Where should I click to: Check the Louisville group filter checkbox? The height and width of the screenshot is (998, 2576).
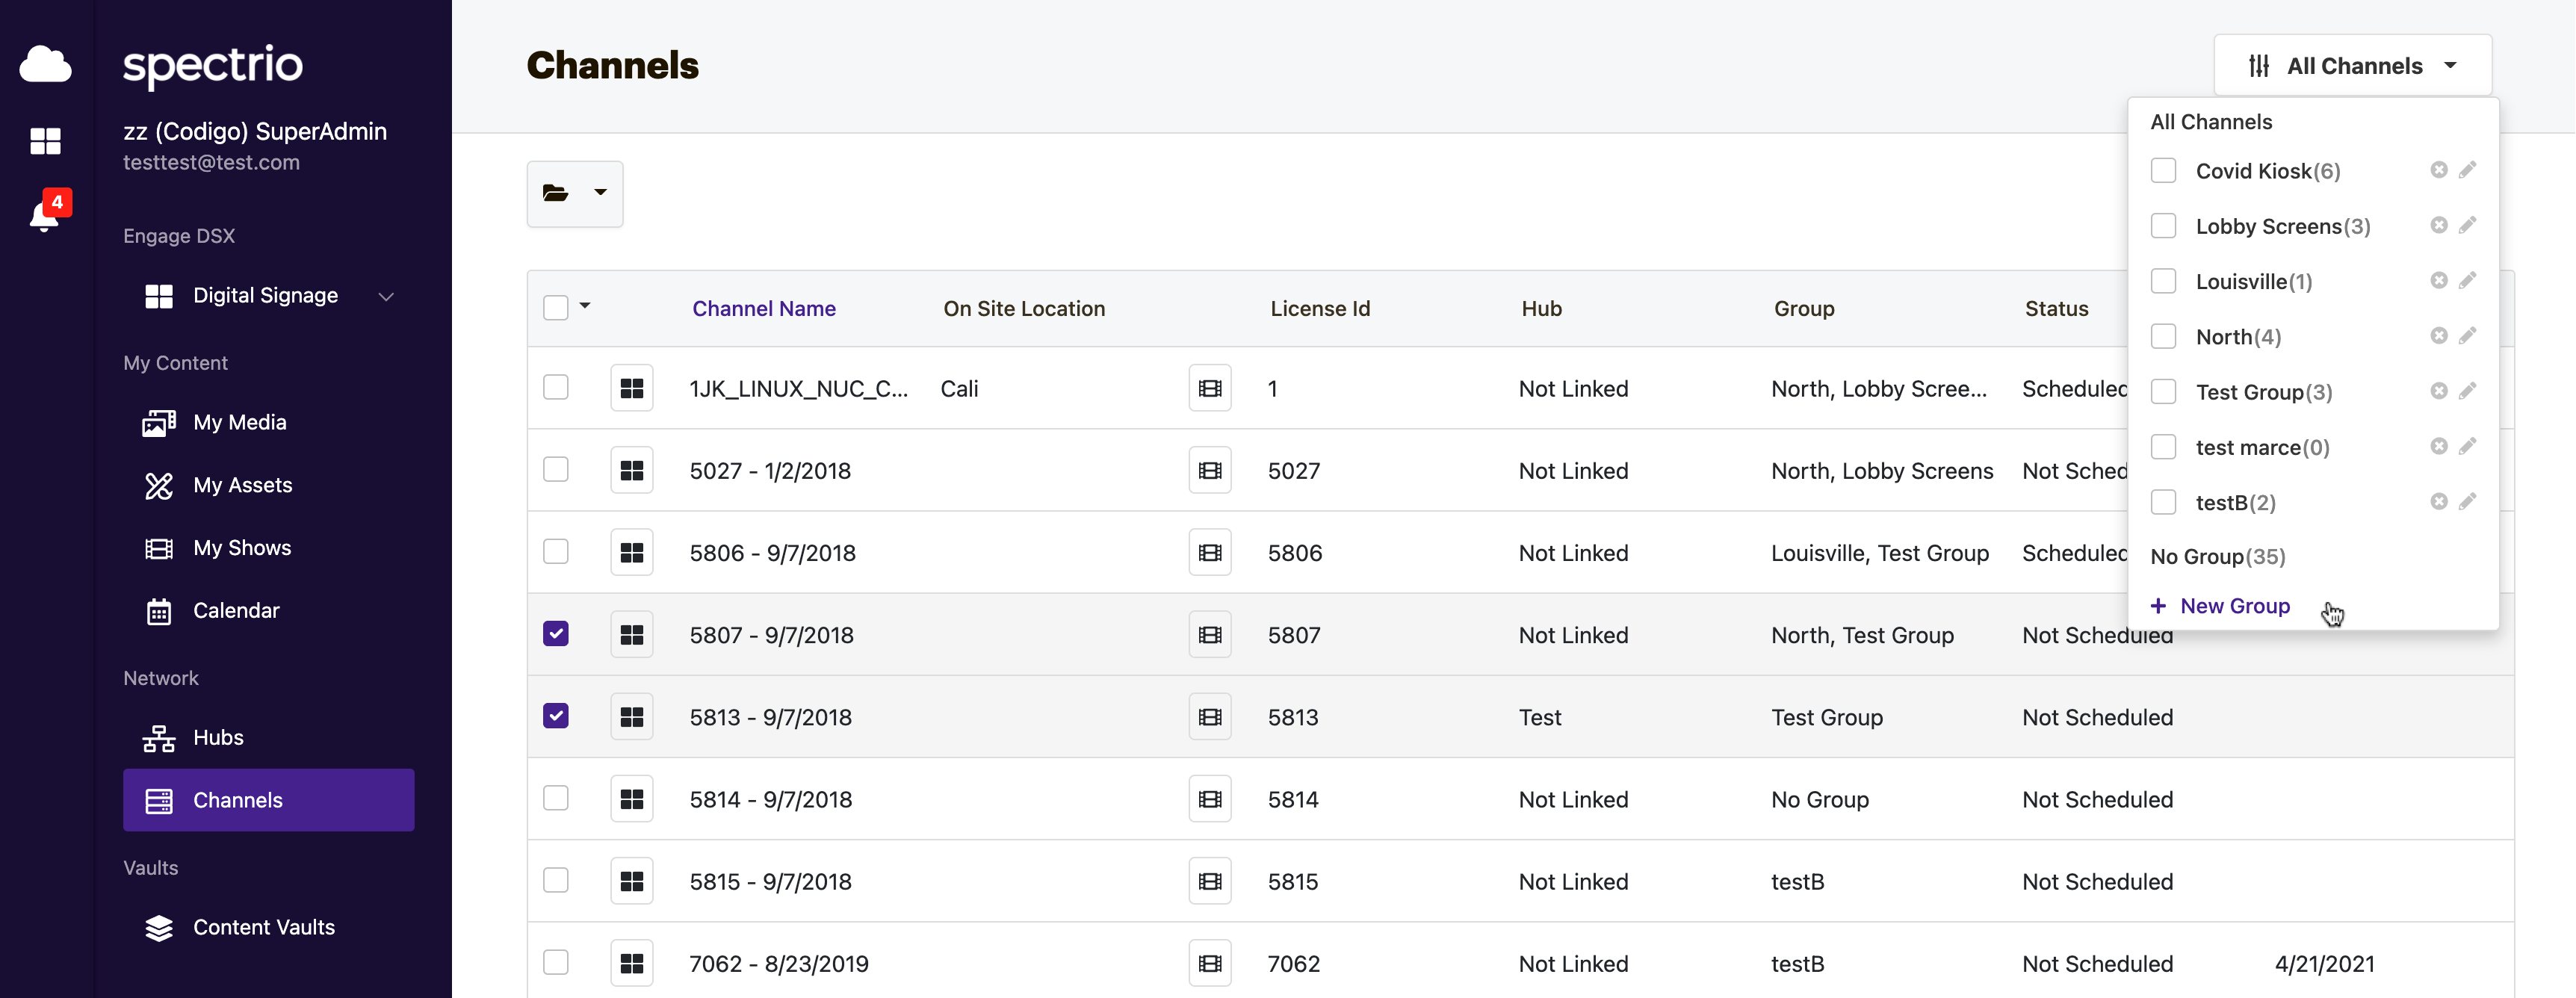pos(2163,281)
